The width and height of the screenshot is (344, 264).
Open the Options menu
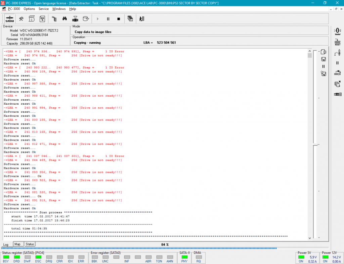point(29,9)
